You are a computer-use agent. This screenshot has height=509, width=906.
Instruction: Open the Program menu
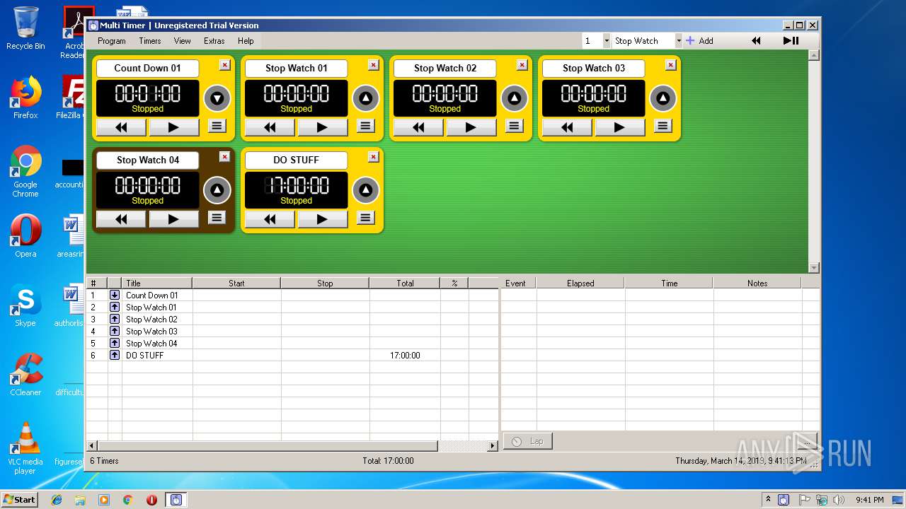[x=112, y=41]
